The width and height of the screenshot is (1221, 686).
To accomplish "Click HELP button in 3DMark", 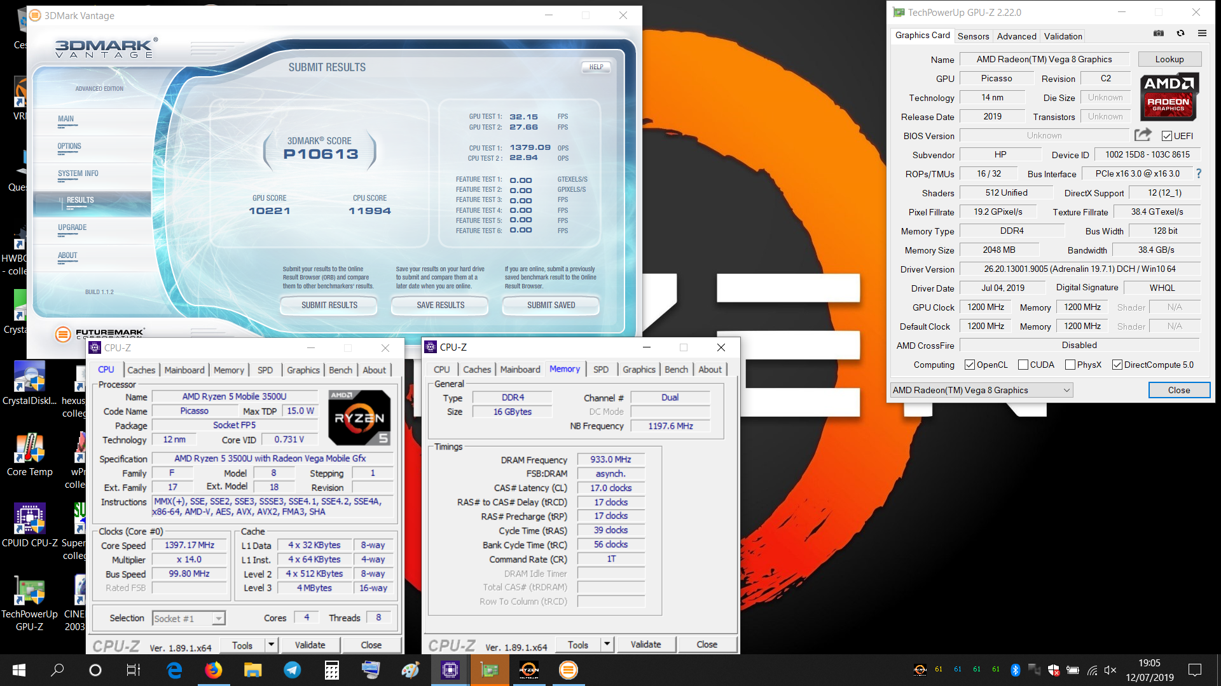I will [x=597, y=67].
